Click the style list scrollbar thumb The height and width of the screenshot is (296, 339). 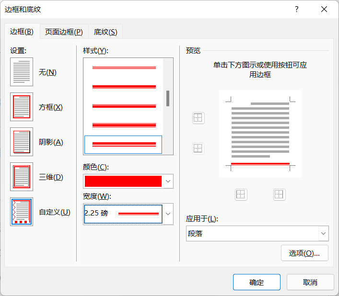pyautogui.click(x=167, y=98)
